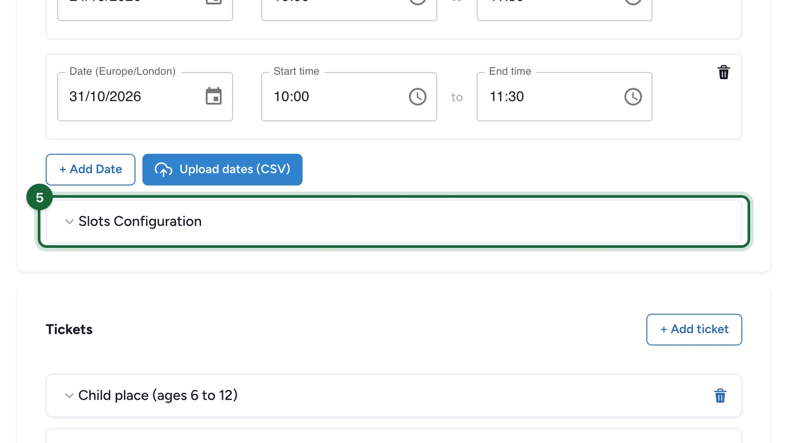Open clock picker for 11:30 end time
788x443 pixels.
pyautogui.click(x=633, y=96)
